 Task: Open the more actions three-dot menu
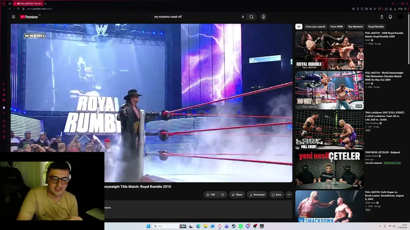(289, 195)
